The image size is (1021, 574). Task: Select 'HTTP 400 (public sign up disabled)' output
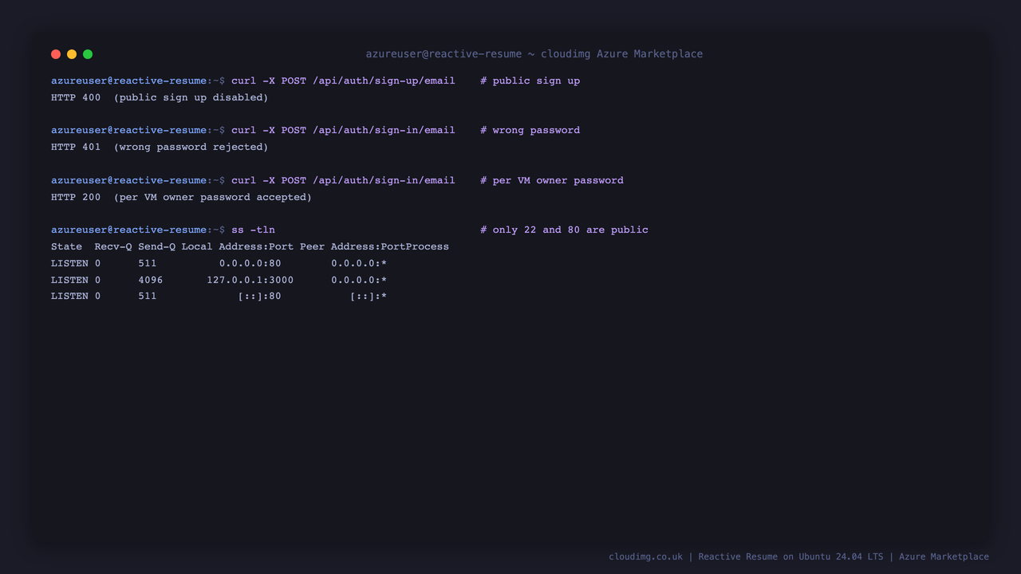pyautogui.click(x=160, y=97)
